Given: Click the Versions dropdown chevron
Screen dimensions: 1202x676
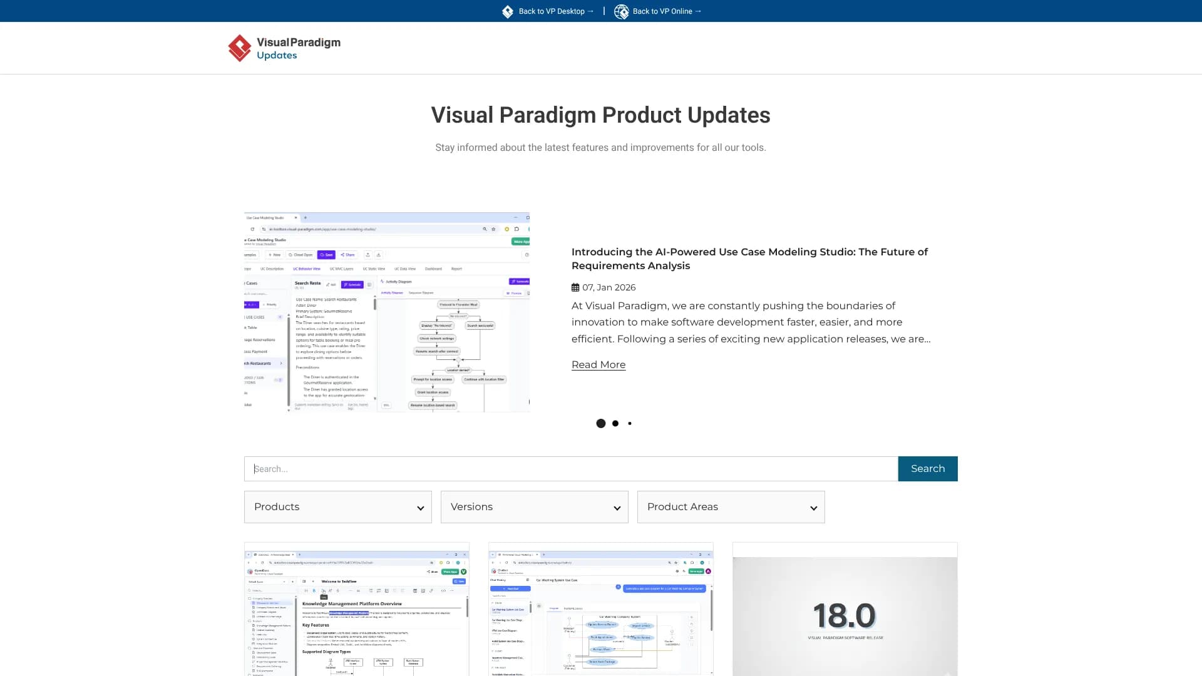Looking at the screenshot, I should tap(617, 508).
